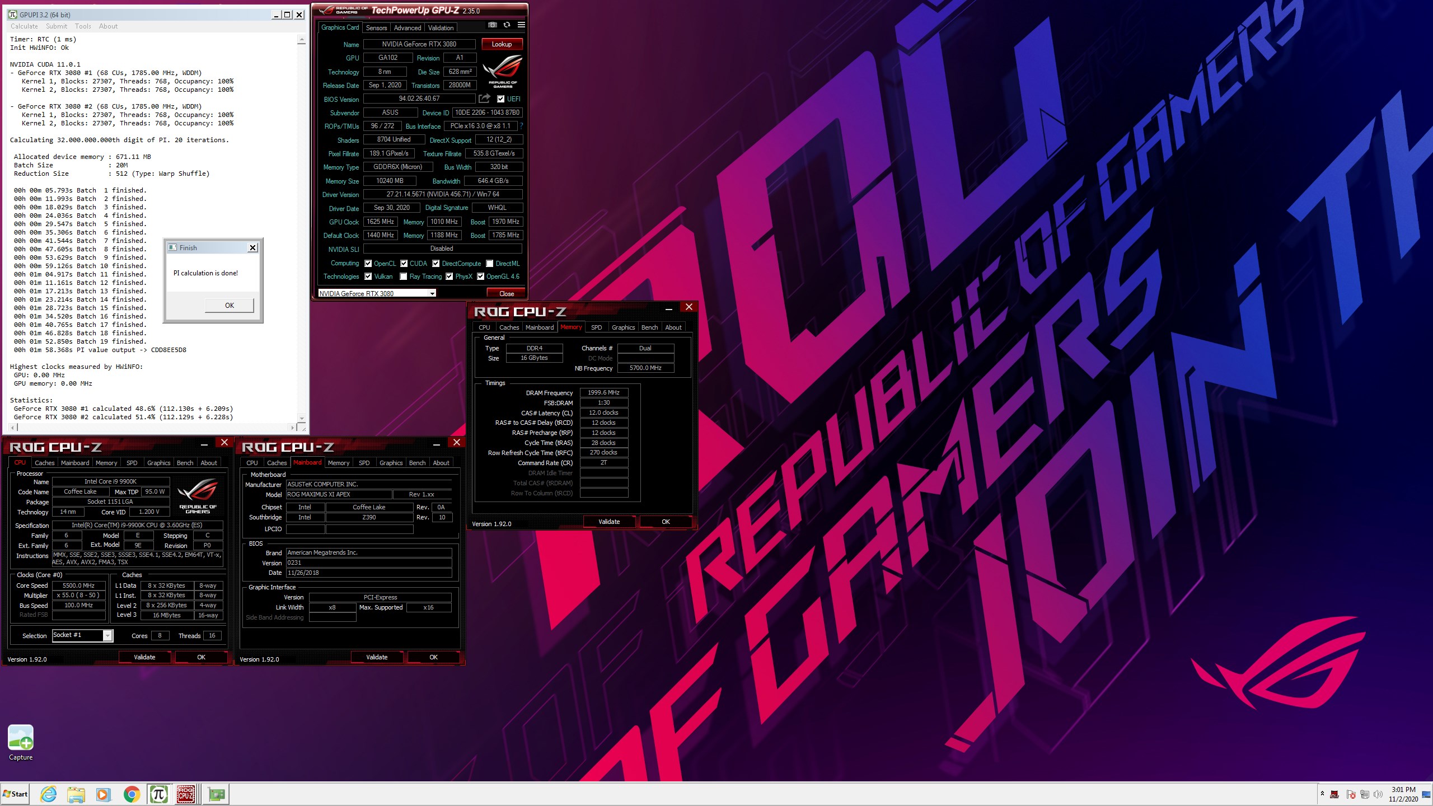Click OK in the Mainboard CPU-Z window
This screenshot has height=806, width=1433.
tap(433, 657)
